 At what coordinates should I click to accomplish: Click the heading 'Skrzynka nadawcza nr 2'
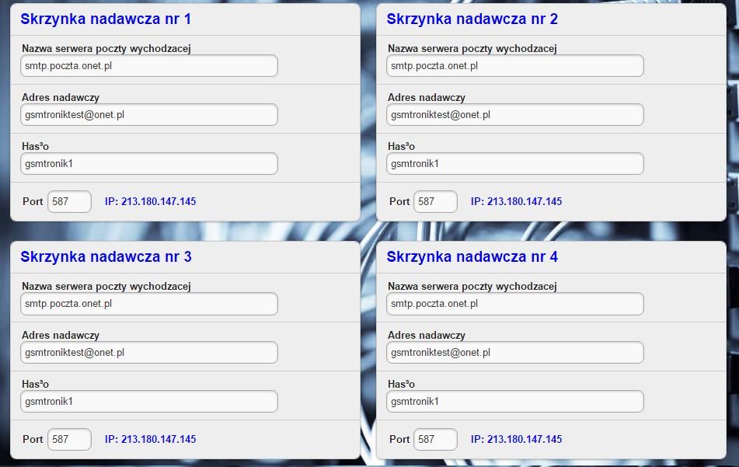point(472,19)
